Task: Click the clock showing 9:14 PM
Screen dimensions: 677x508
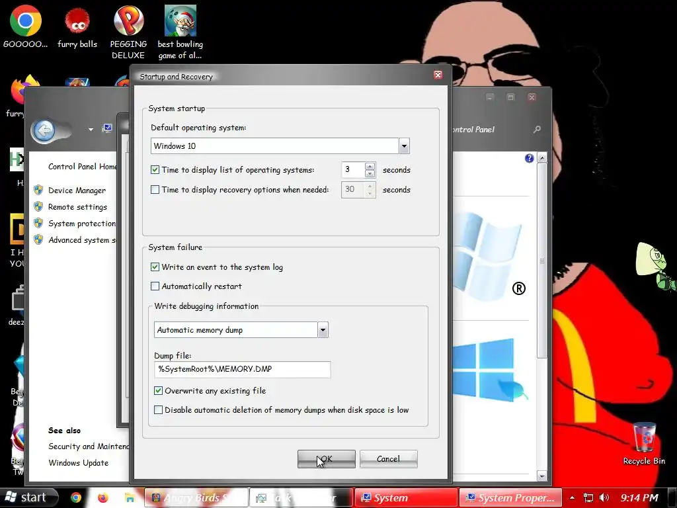Action: point(639,497)
